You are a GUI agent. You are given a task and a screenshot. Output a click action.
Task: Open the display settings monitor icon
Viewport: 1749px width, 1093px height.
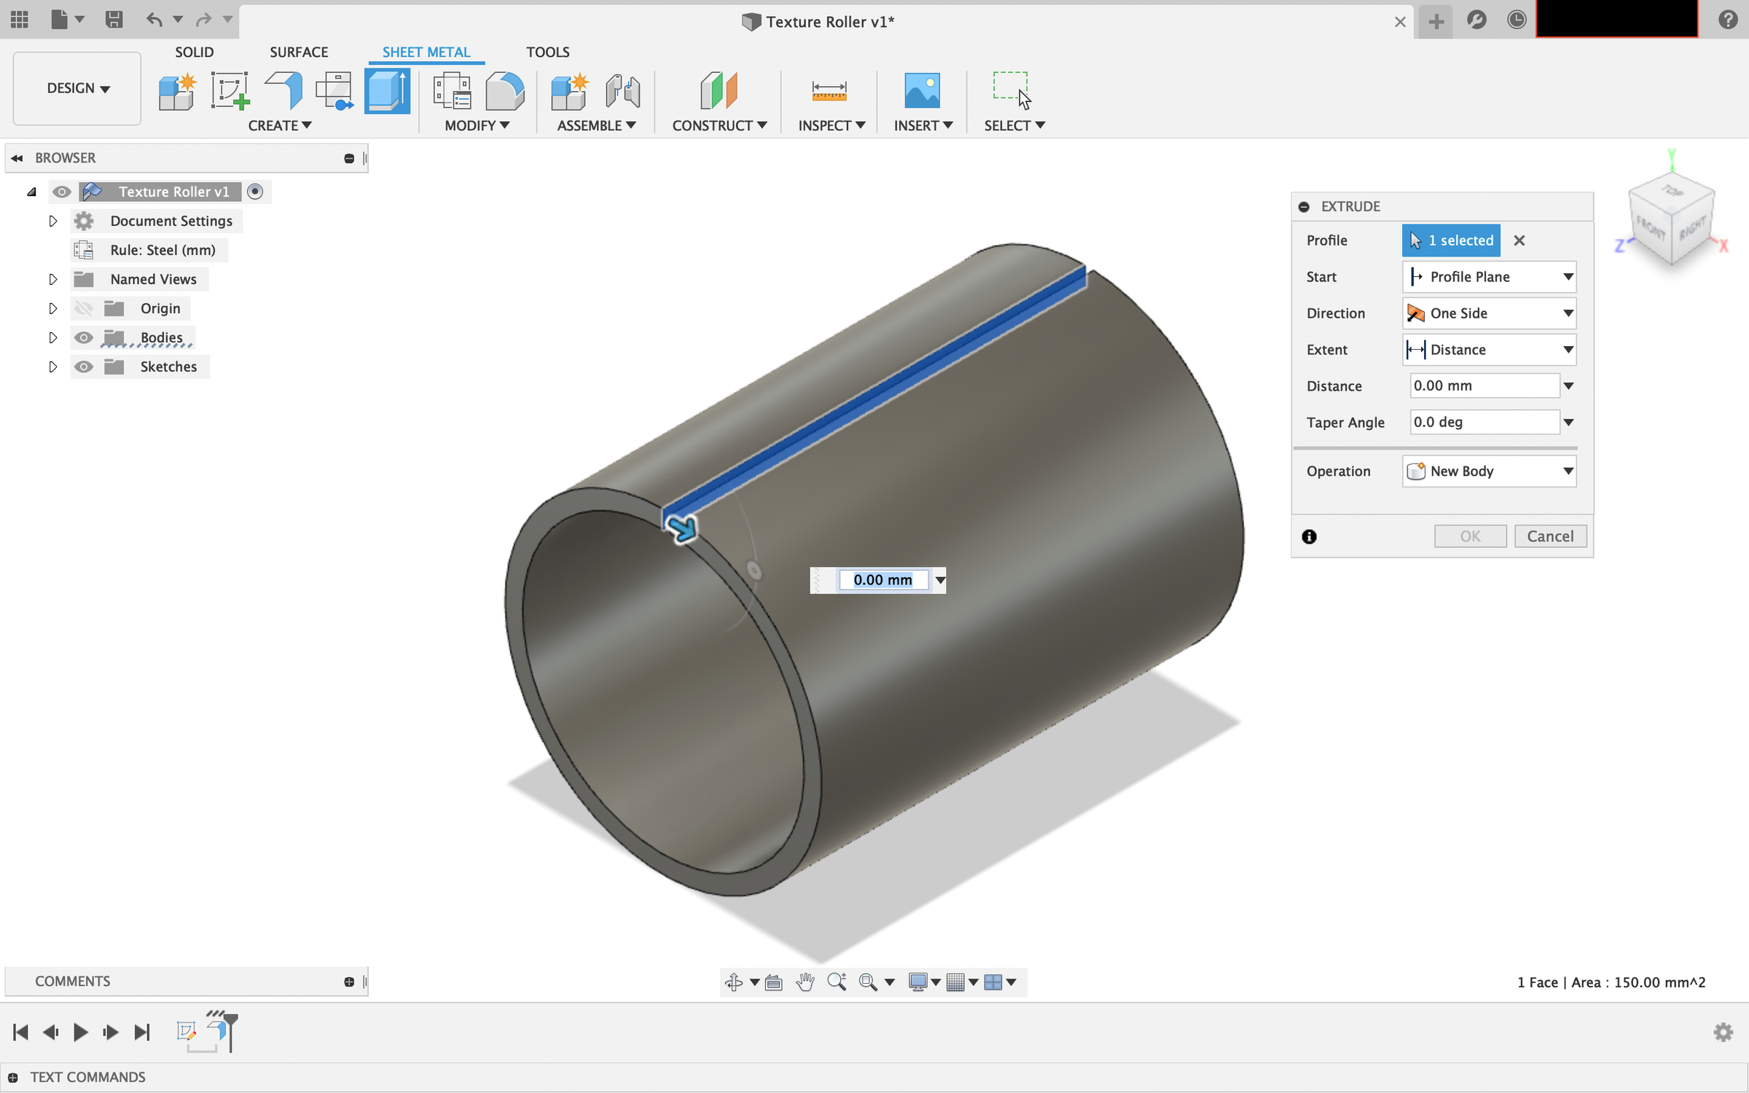pos(920,982)
